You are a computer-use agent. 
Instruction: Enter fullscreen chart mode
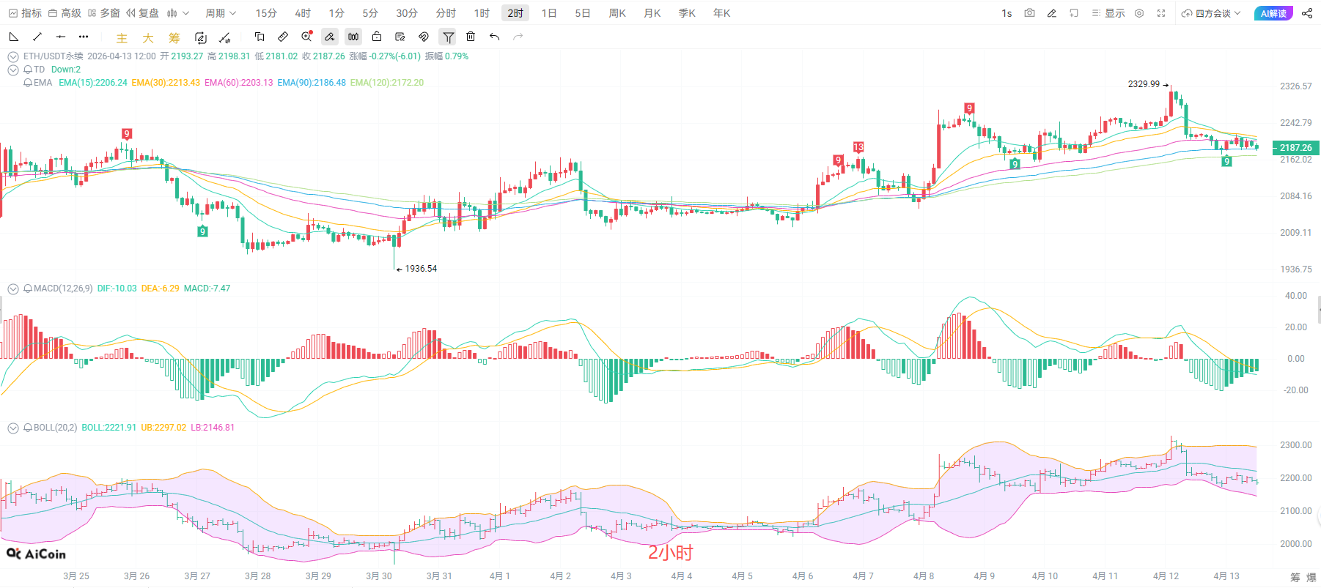click(1161, 13)
